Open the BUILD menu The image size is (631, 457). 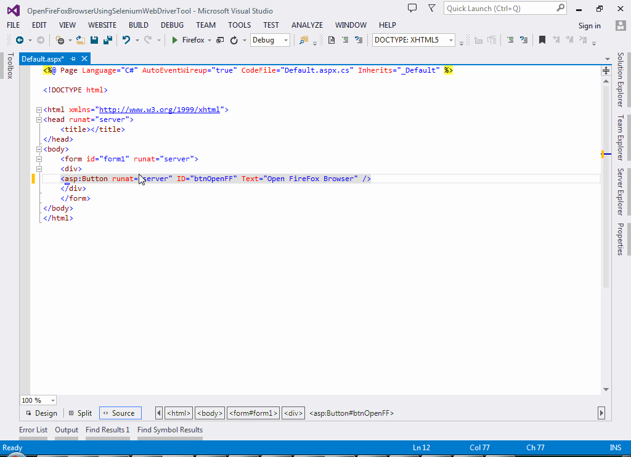[x=139, y=25]
